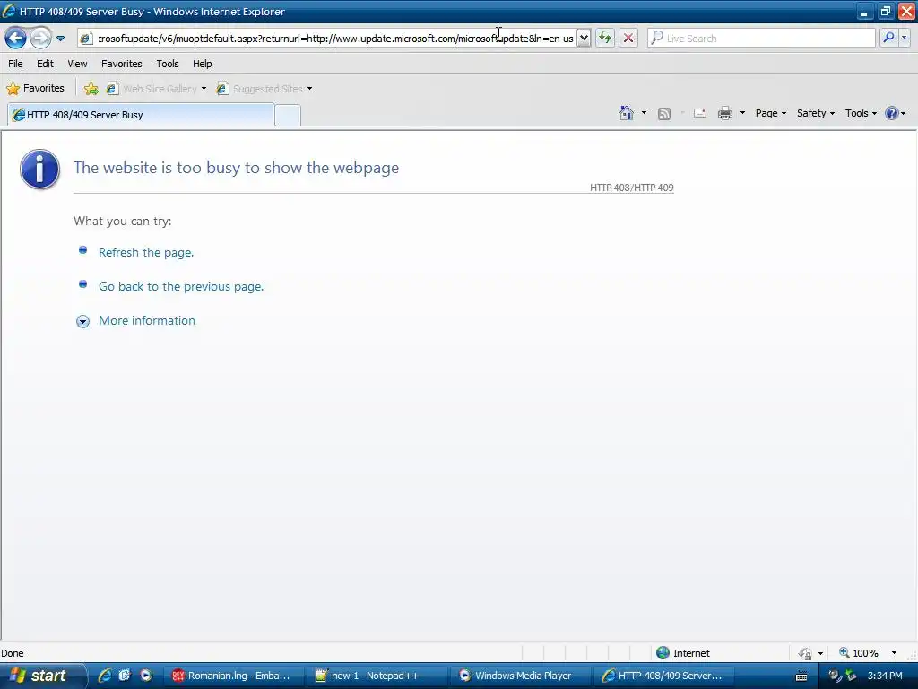This screenshot has height=689, width=918.
Task: Open the Favorites menu in menu bar
Action: pos(122,64)
